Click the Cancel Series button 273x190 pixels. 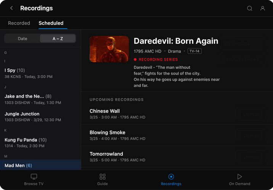coord(242,60)
